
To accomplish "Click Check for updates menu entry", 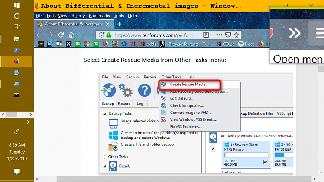I will point(187,105).
